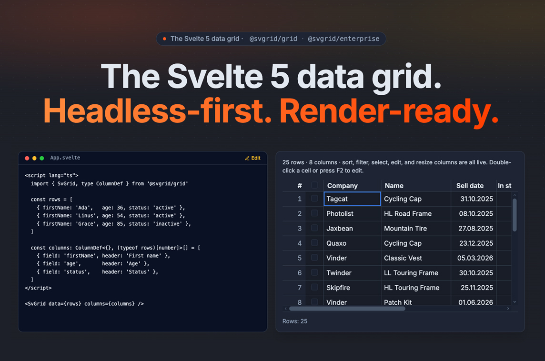Sort by the Sell date column header
Viewport: 545px width, 361px height.
pyautogui.click(x=474, y=186)
